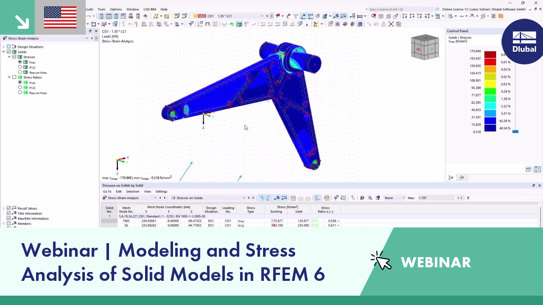Select the σ123 radio button under Stresses

20,67
